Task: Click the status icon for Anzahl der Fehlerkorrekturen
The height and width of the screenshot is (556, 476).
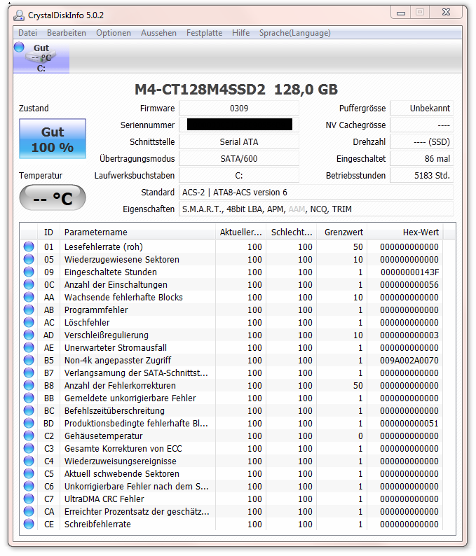Action: point(29,385)
